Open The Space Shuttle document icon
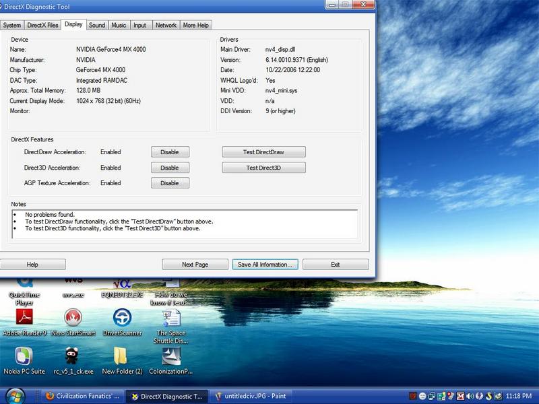Viewport: 539px width, 404px height. [x=170, y=317]
